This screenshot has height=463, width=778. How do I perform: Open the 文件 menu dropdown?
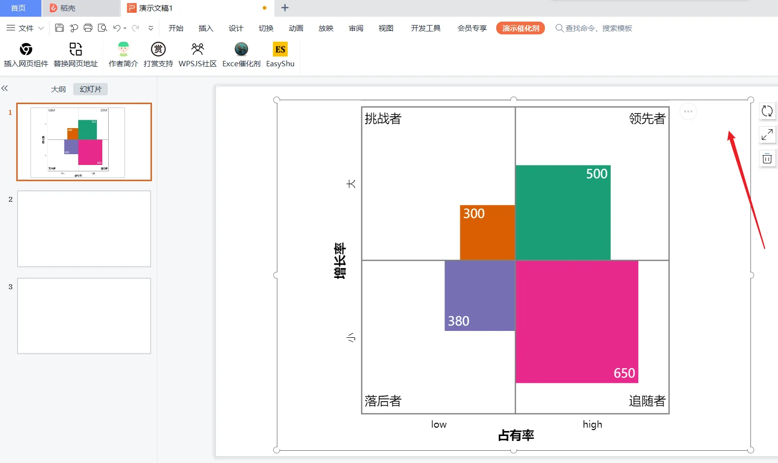[25, 28]
